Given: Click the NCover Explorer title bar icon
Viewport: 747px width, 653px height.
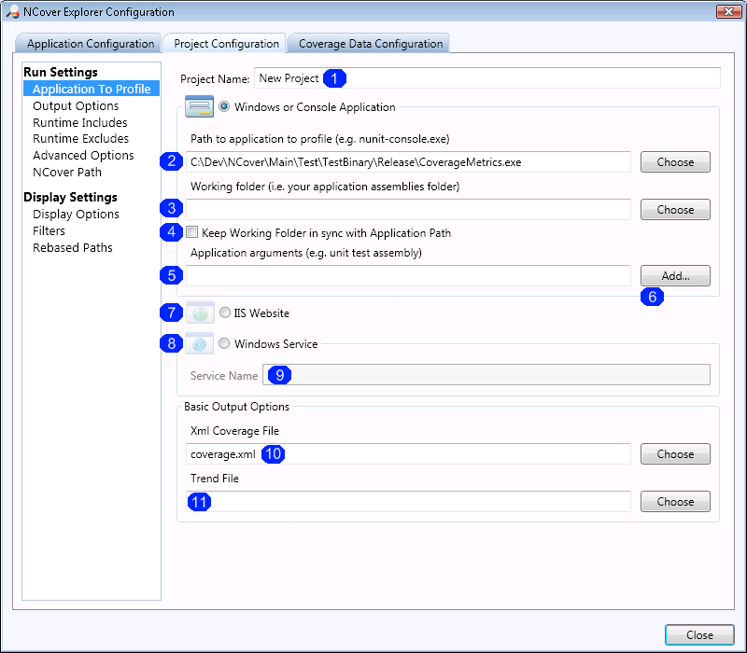Looking at the screenshot, I should coord(13,12).
